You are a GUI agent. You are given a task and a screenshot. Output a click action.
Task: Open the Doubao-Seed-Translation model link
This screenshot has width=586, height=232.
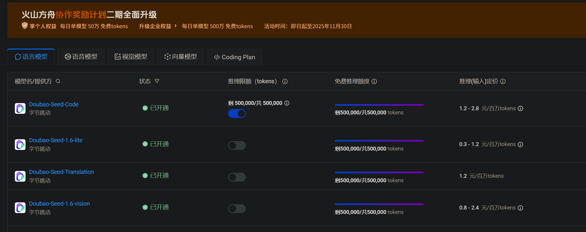pyautogui.click(x=61, y=172)
